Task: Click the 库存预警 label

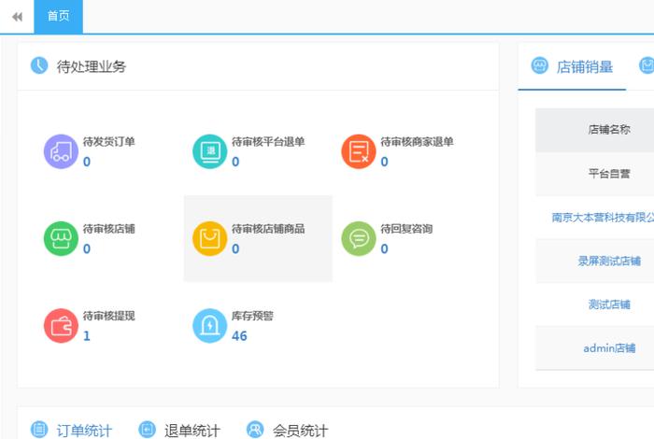Action: [x=253, y=316]
